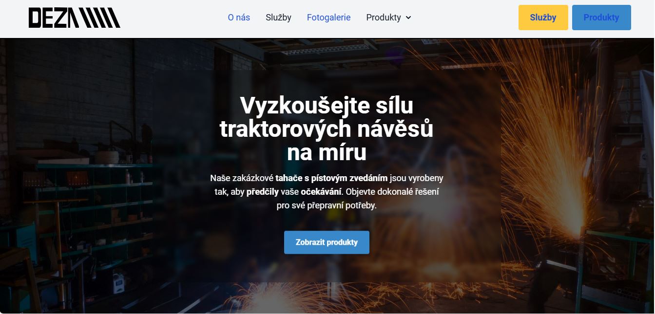This screenshot has width=655, height=314.
Task: Click the bold word "očekávání"
Action: (321, 192)
